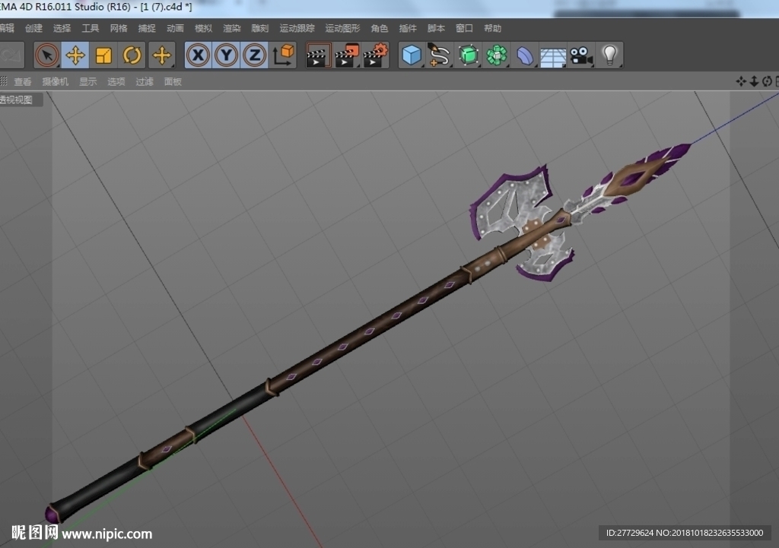This screenshot has width=779, height=548.
Task: Open the 动画 menu
Action: (176, 28)
